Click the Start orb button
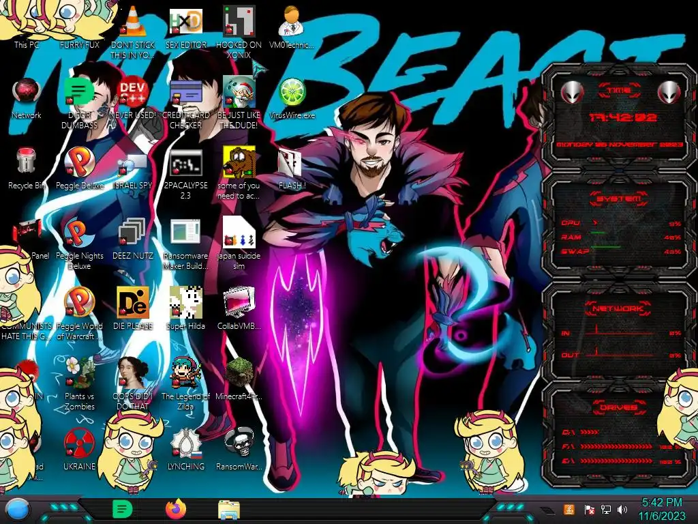This screenshot has width=698, height=524. tap(17, 510)
